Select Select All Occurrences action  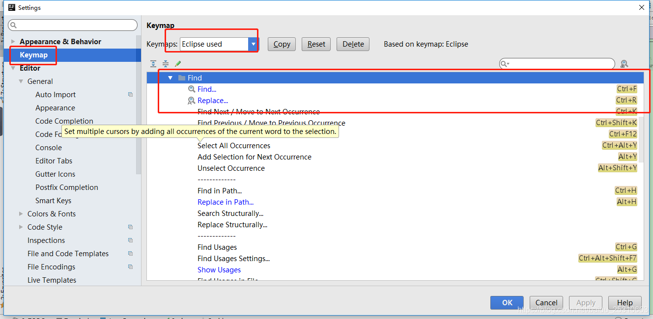(234, 146)
